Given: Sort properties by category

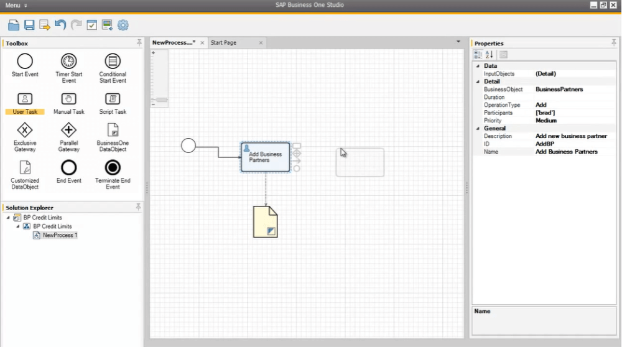Looking at the screenshot, I should tap(478, 55).
